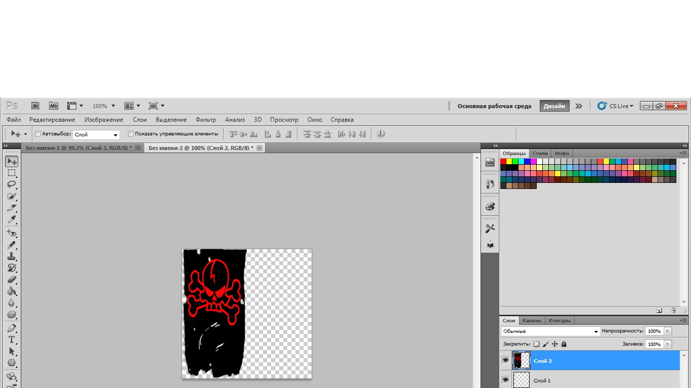691x388 pixels.
Task: Select the Paint Bucket tool
Action: pyautogui.click(x=12, y=292)
